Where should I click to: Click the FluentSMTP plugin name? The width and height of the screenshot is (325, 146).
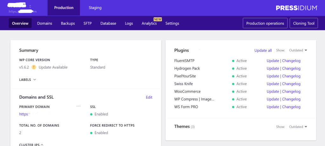click(x=184, y=61)
